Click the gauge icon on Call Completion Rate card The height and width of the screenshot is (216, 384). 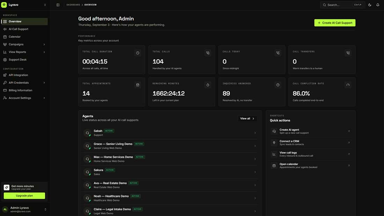(348, 85)
